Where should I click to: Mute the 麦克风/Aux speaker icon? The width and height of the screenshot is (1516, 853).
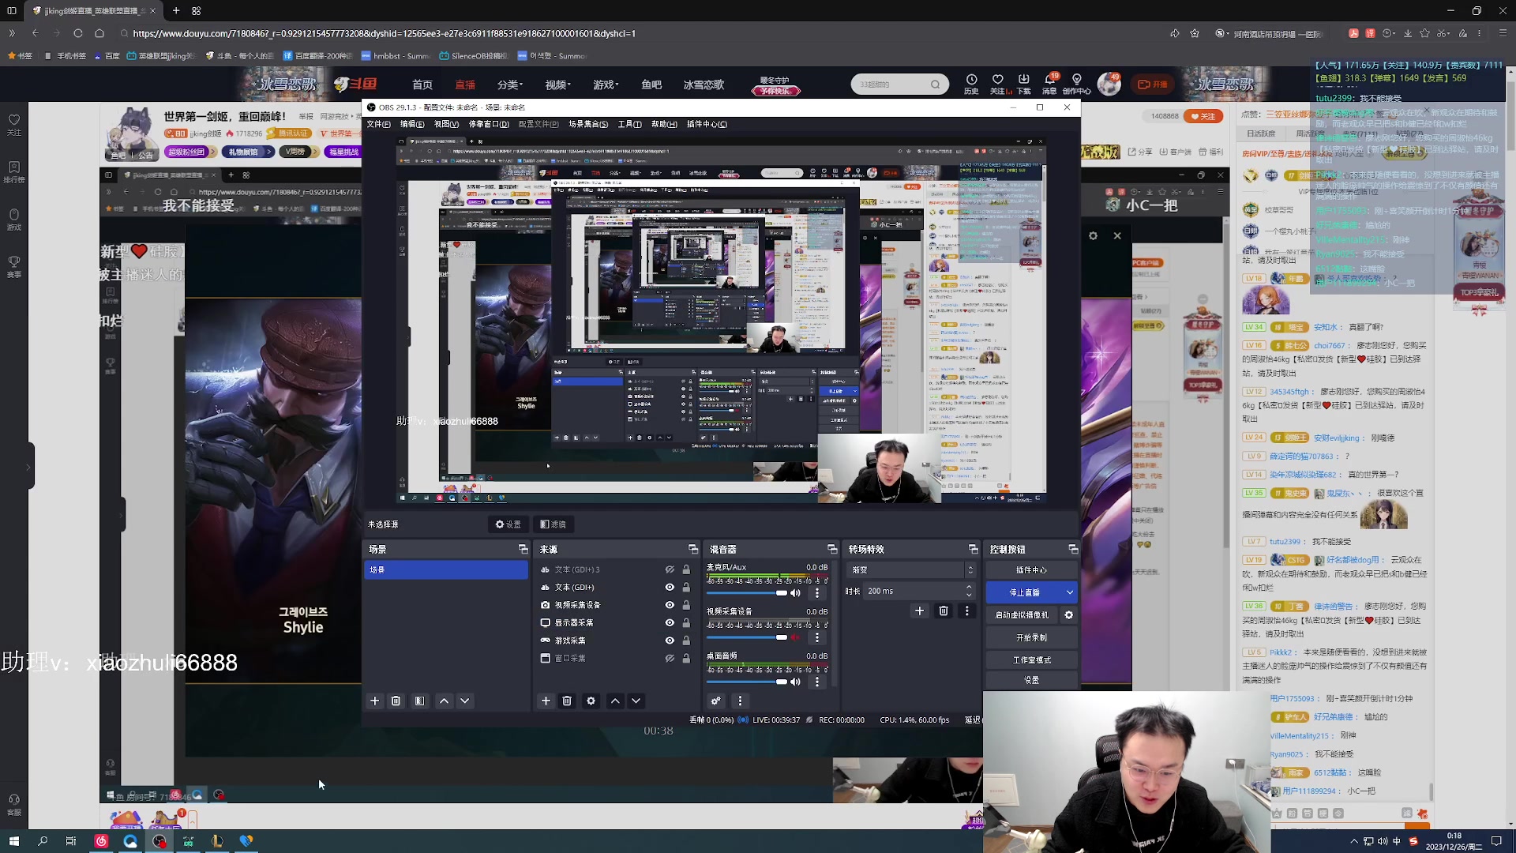tap(796, 592)
